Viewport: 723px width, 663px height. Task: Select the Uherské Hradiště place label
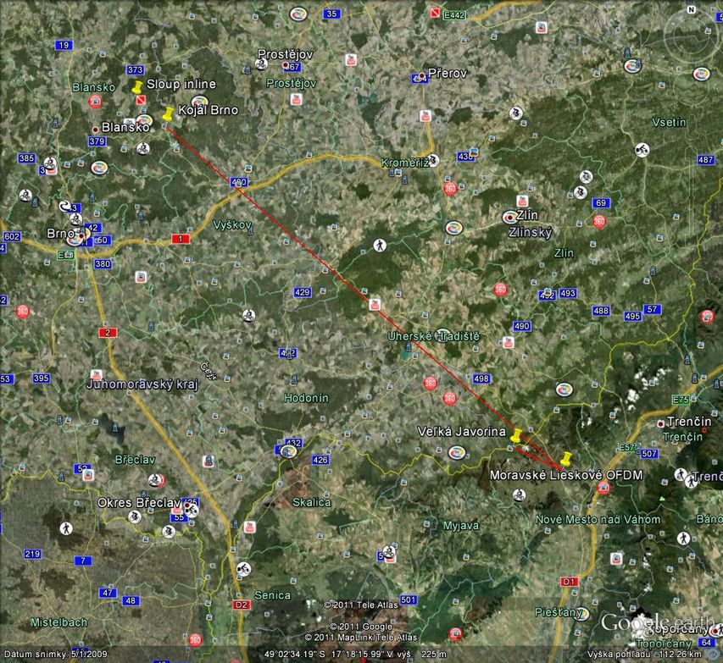[x=433, y=336]
